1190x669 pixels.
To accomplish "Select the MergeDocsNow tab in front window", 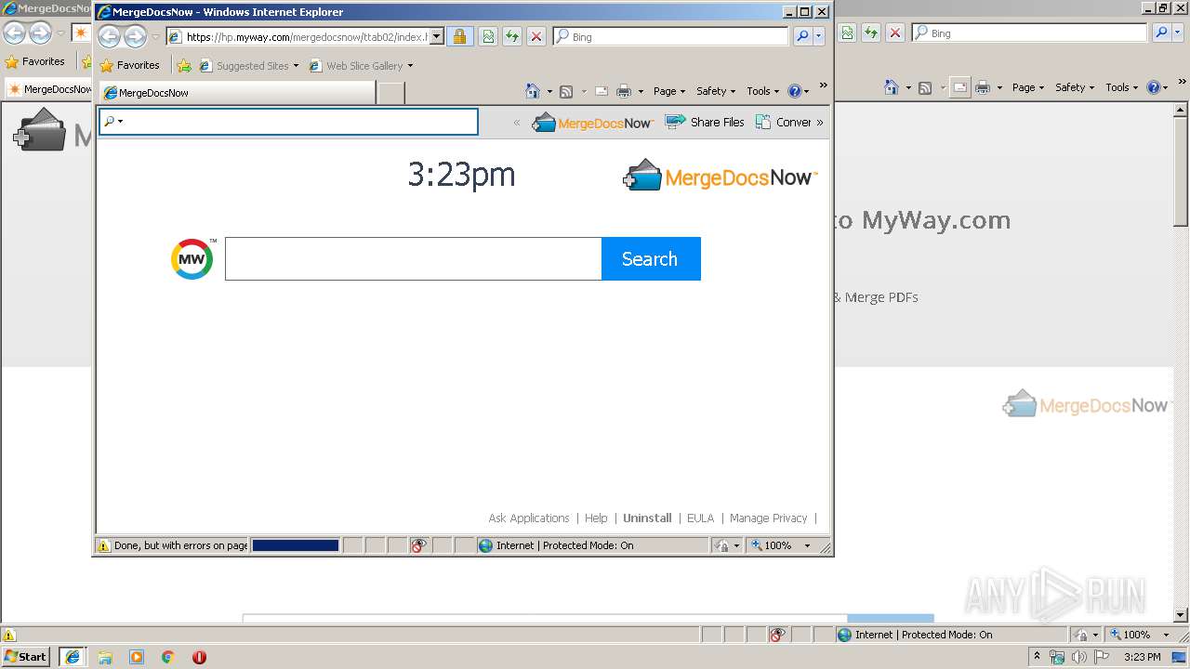I will click(238, 93).
